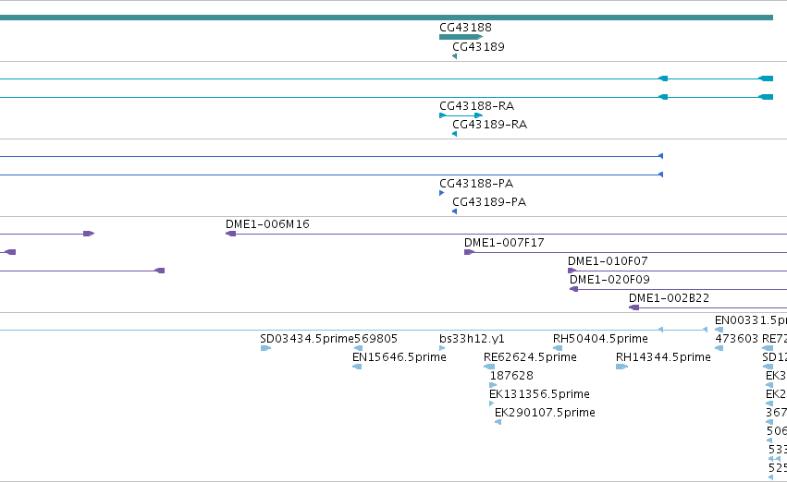Click the DME1-006M16 clone arrowhead
The image size is (787, 482).
(231, 234)
